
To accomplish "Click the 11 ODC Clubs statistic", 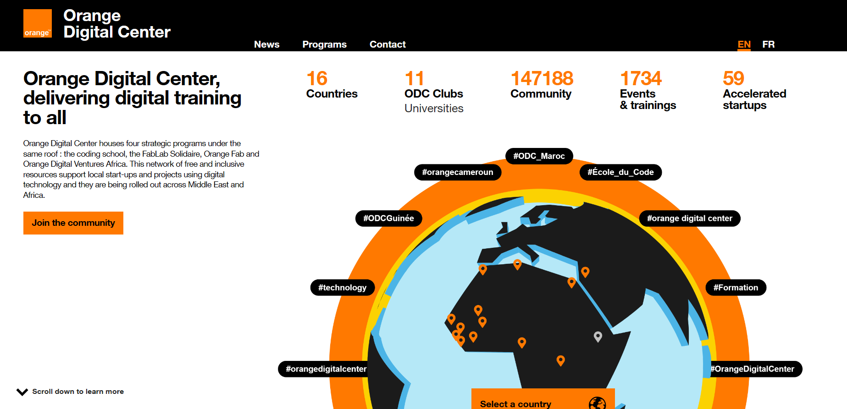I will (434, 85).
